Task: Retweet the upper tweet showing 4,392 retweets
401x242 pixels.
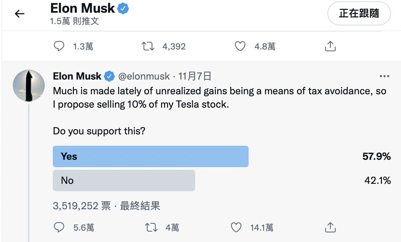Action: click(x=148, y=46)
